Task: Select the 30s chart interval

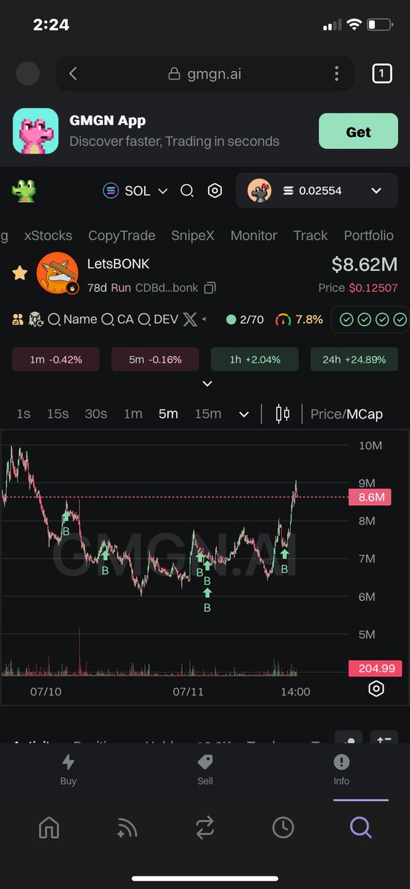Action: [x=95, y=413]
